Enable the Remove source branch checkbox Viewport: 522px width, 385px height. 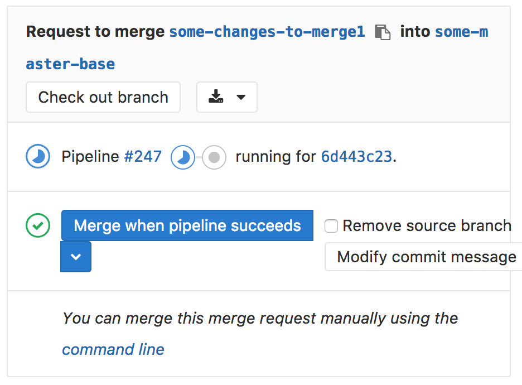click(331, 226)
